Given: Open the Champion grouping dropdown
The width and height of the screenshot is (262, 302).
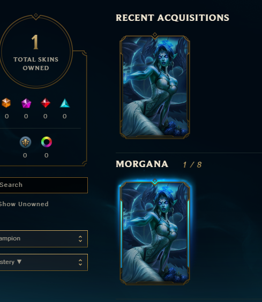Looking at the screenshot, I should click(x=44, y=239).
